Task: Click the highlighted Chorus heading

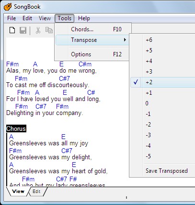Action: 16,128
